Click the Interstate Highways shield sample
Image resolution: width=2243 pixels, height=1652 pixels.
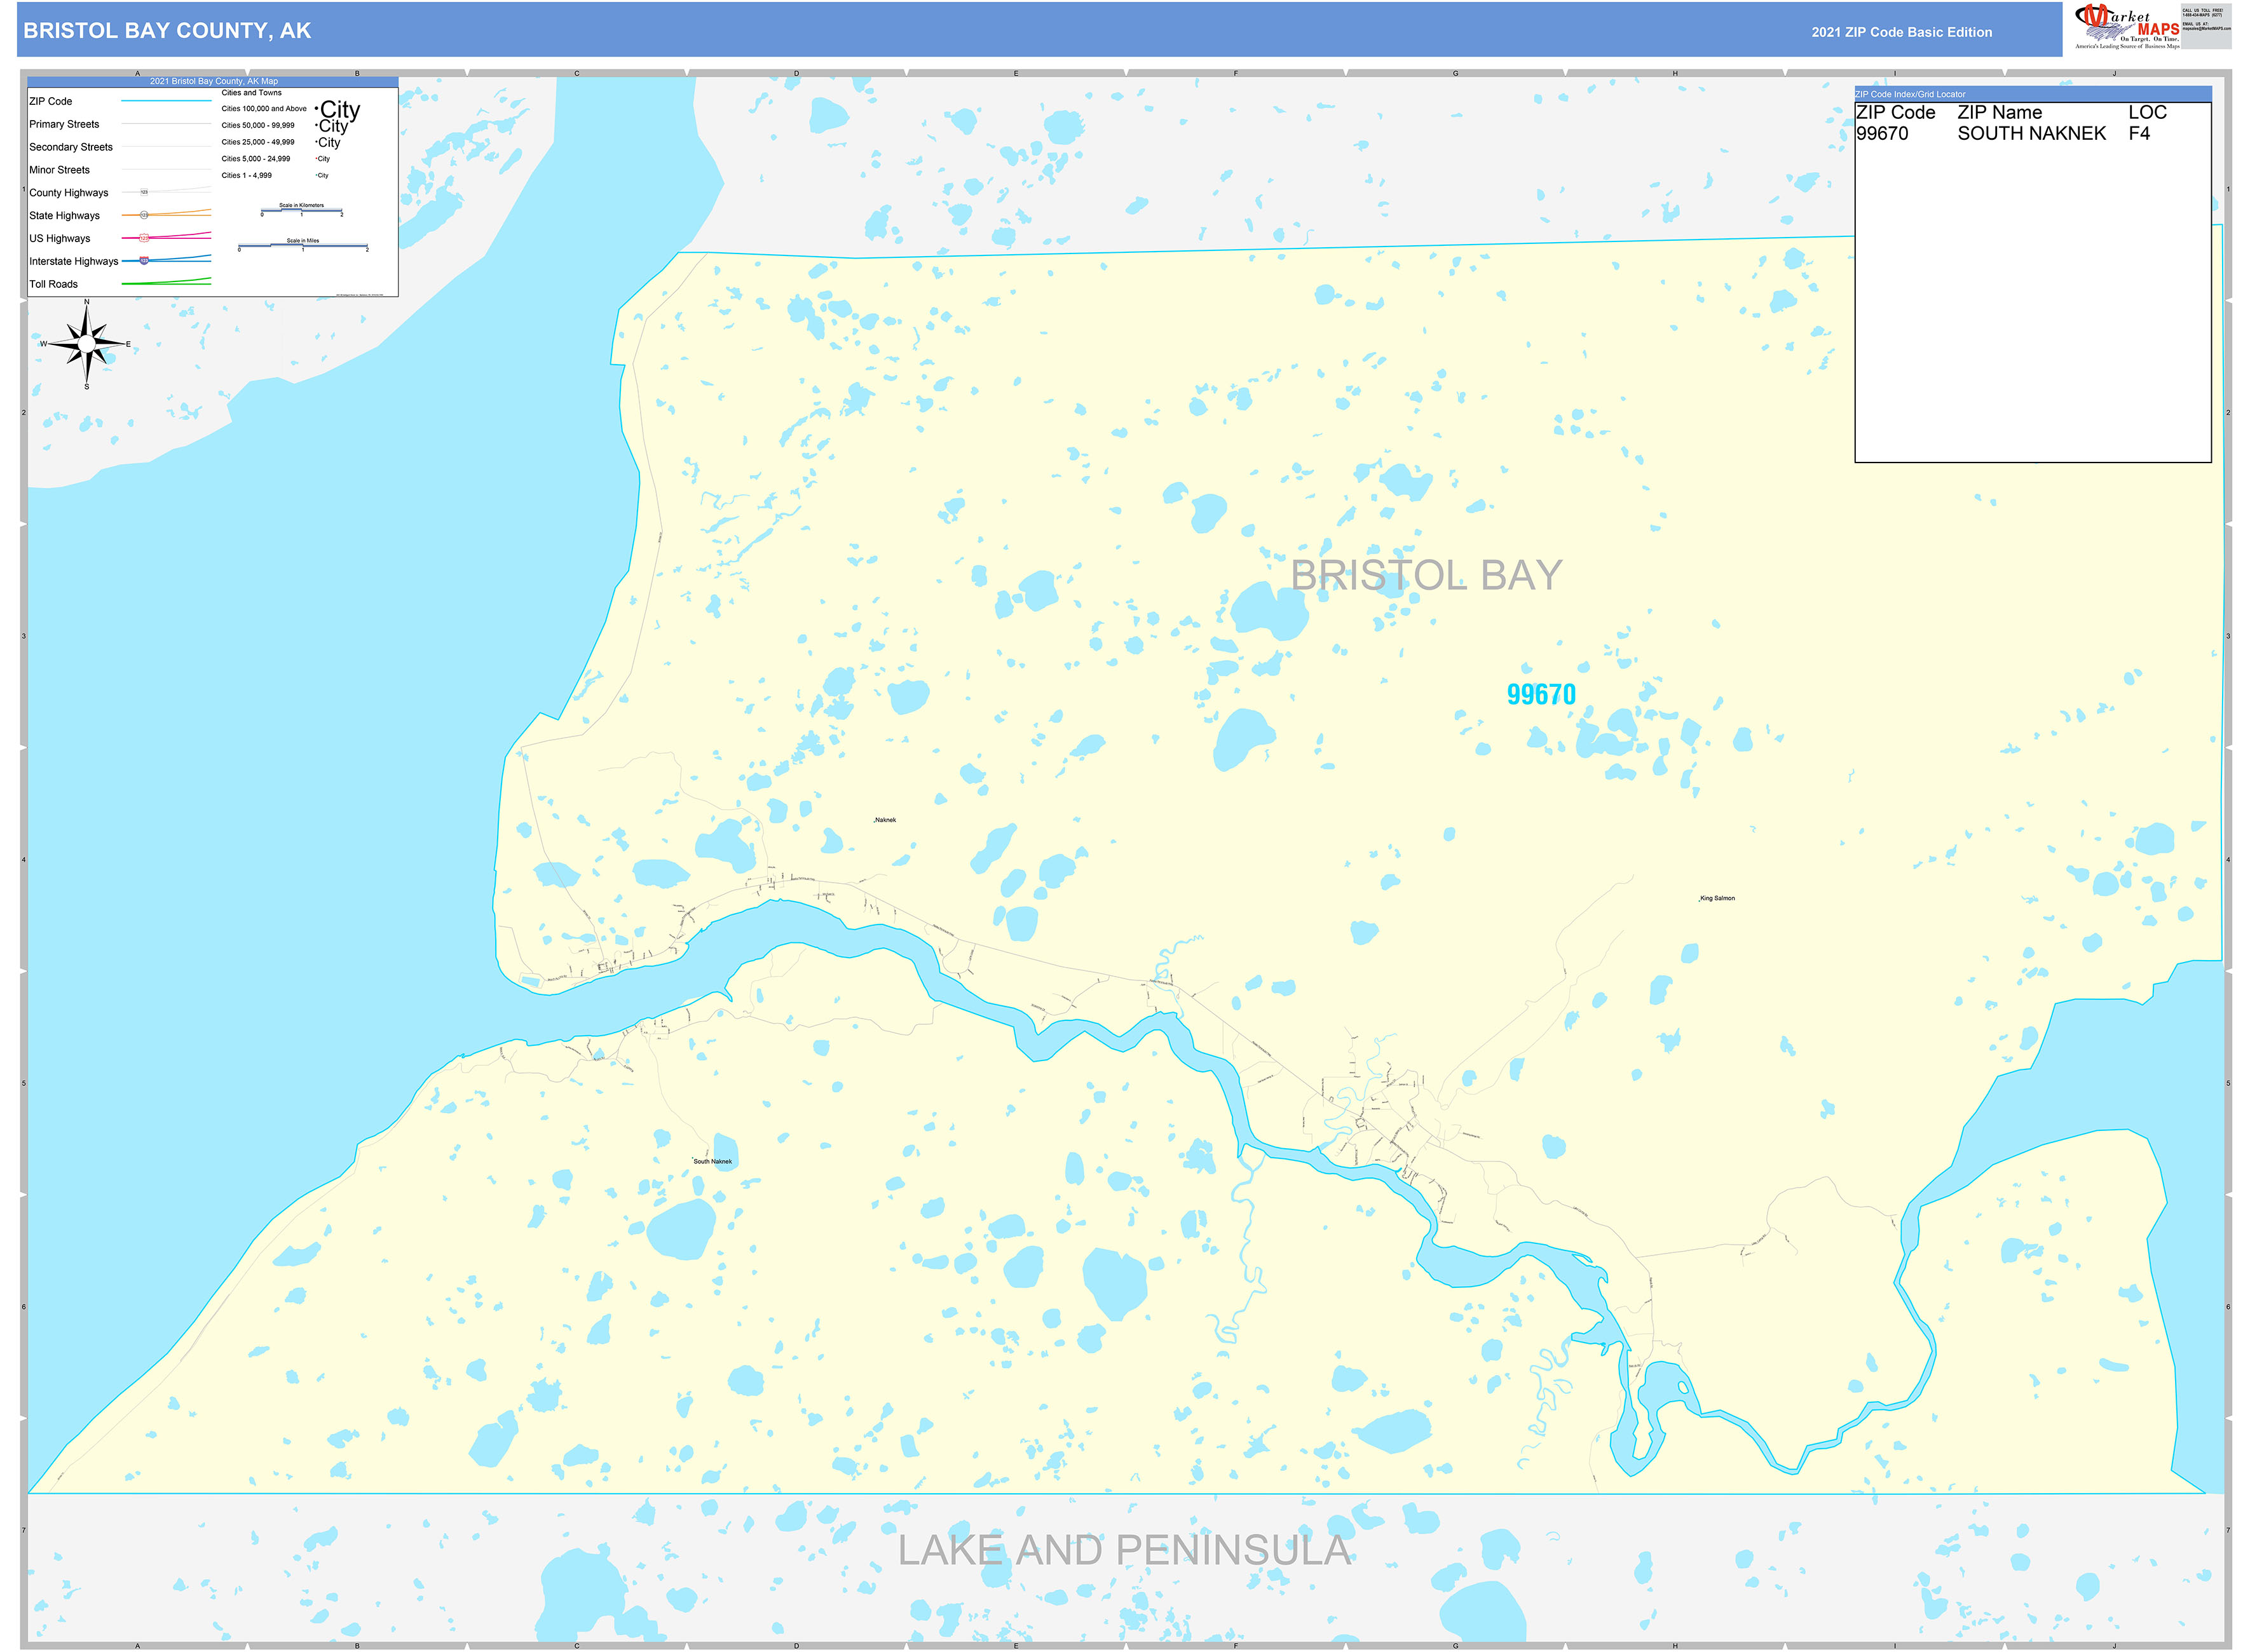tap(144, 261)
